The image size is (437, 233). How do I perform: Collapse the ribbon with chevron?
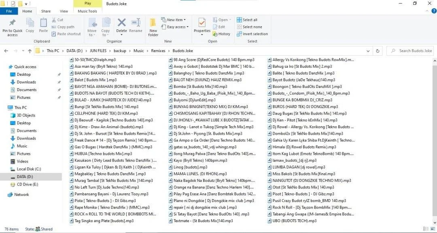(427, 11)
